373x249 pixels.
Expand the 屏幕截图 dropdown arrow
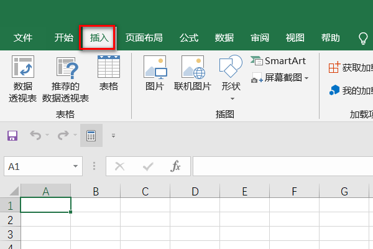click(x=306, y=78)
